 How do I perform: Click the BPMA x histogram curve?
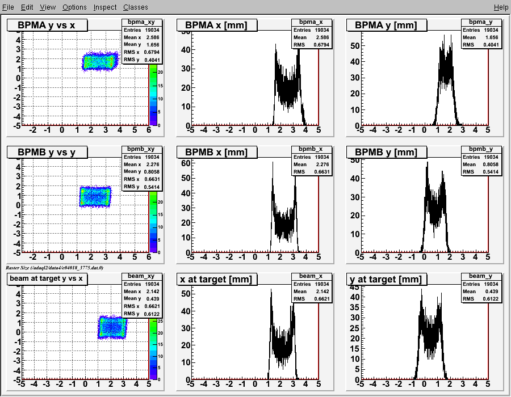point(288,88)
